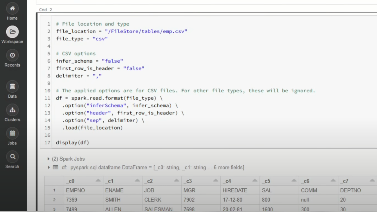The width and height of the screenshot is (377, 212).
Task: Open the Home sidebar icon
Action: click(12, 8)
